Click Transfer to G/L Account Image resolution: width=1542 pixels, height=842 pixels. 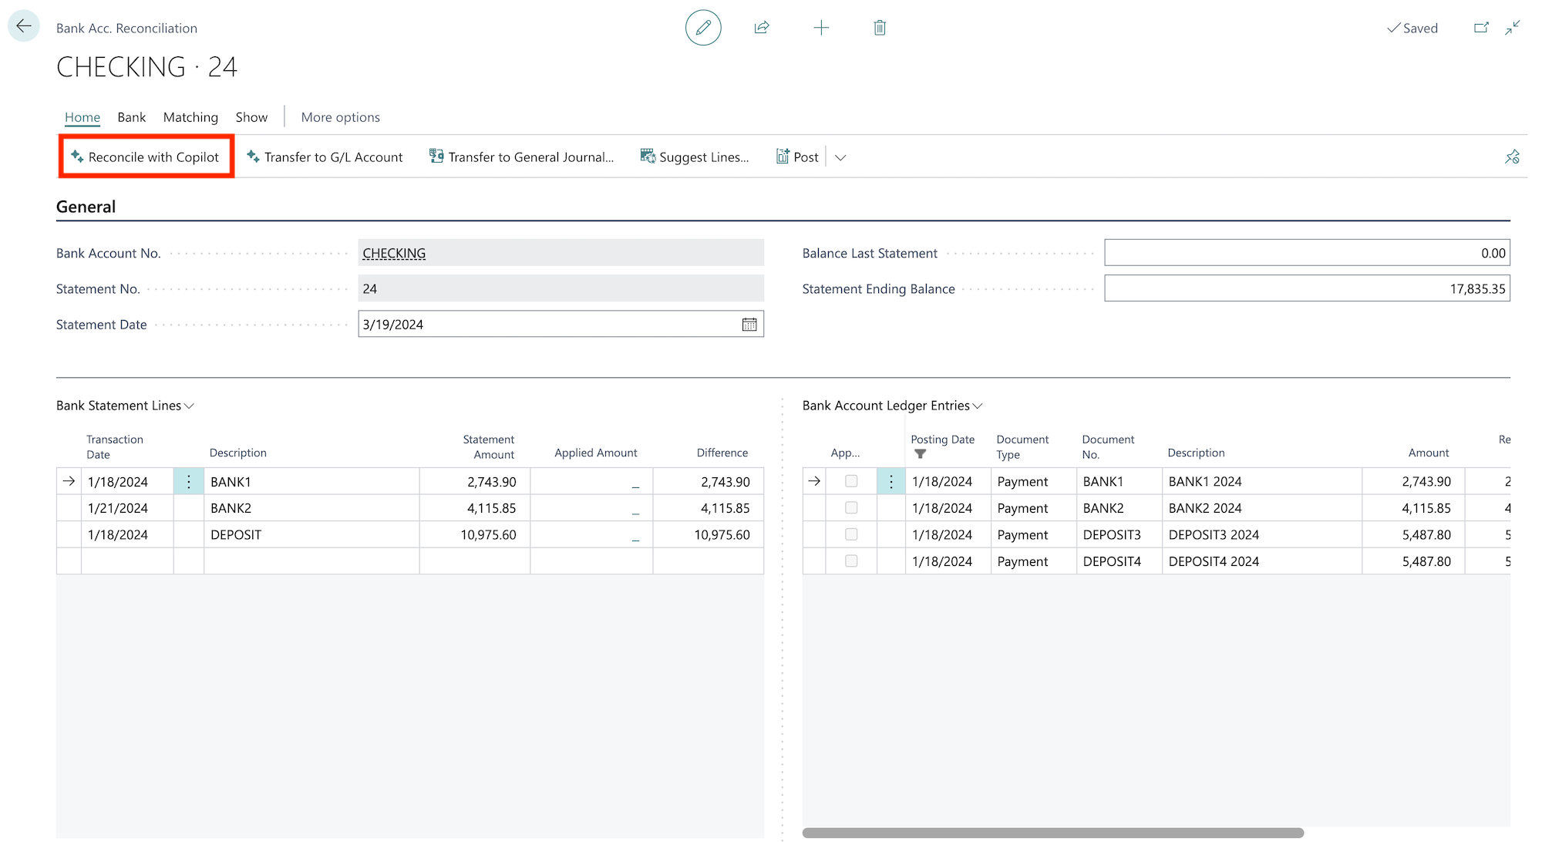click(325, 157)
